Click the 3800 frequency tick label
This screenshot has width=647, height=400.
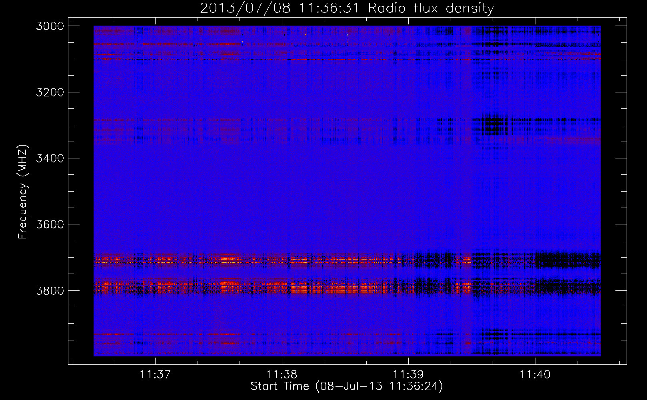tap(50, 290)
